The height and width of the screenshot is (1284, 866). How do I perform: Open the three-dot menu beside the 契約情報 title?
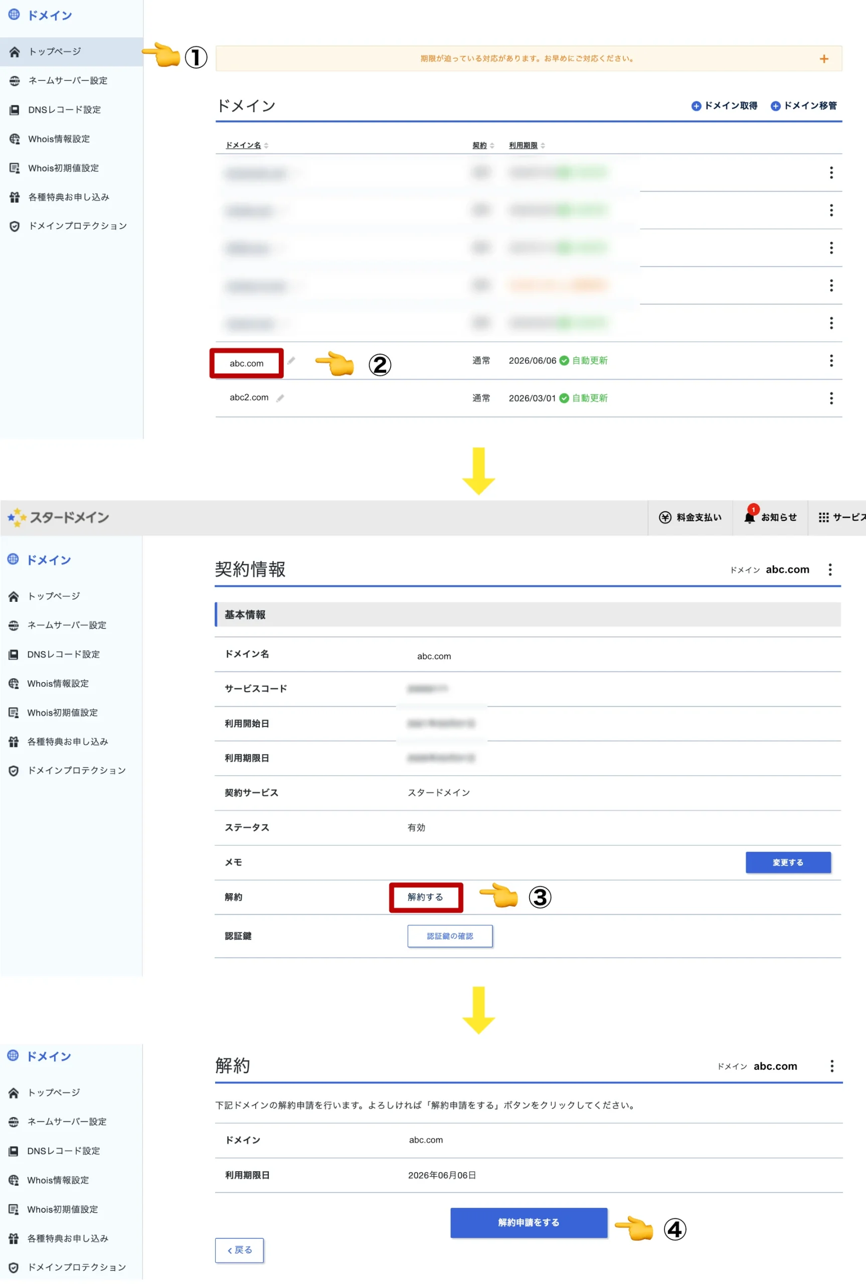[829, 569]
